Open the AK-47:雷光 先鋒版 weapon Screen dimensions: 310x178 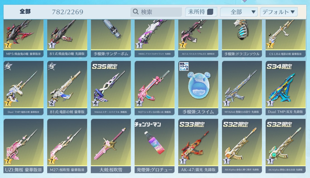tap(198, 146)
